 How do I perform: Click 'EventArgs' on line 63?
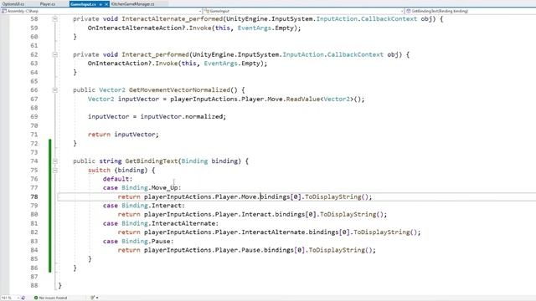tap(220, 64)
